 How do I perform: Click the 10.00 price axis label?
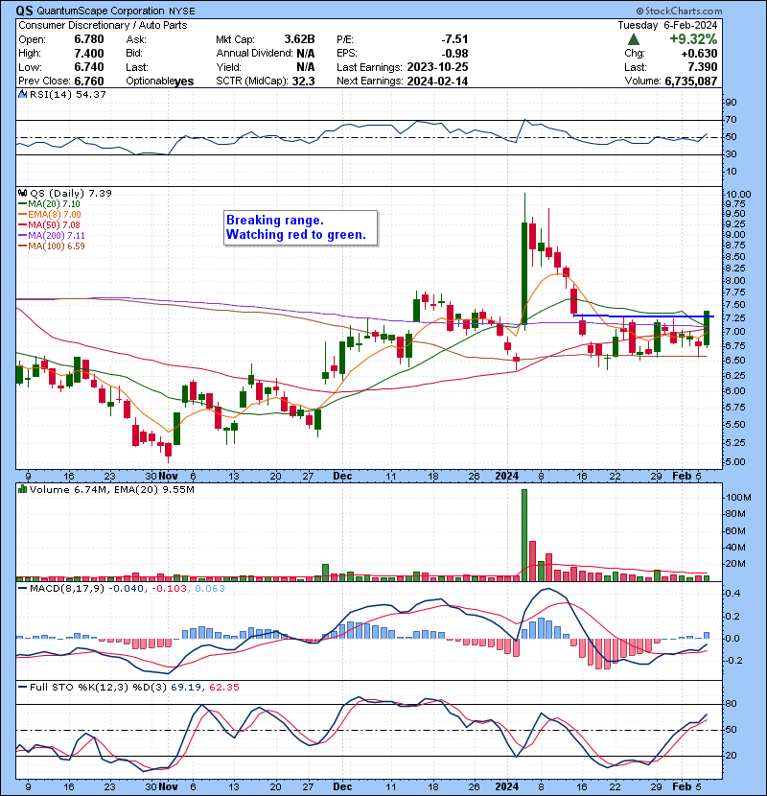click(x=738, y=195)
